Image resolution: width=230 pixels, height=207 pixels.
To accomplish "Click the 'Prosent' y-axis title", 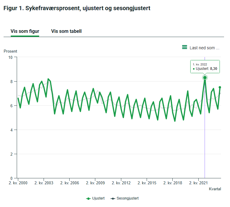I will click(10, 51).
